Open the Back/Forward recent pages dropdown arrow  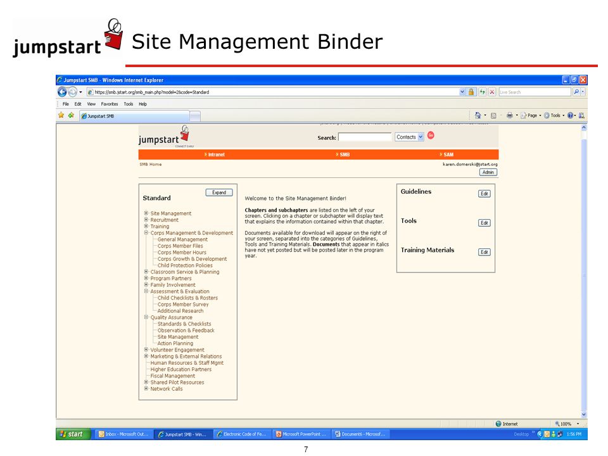coord(80,92)
